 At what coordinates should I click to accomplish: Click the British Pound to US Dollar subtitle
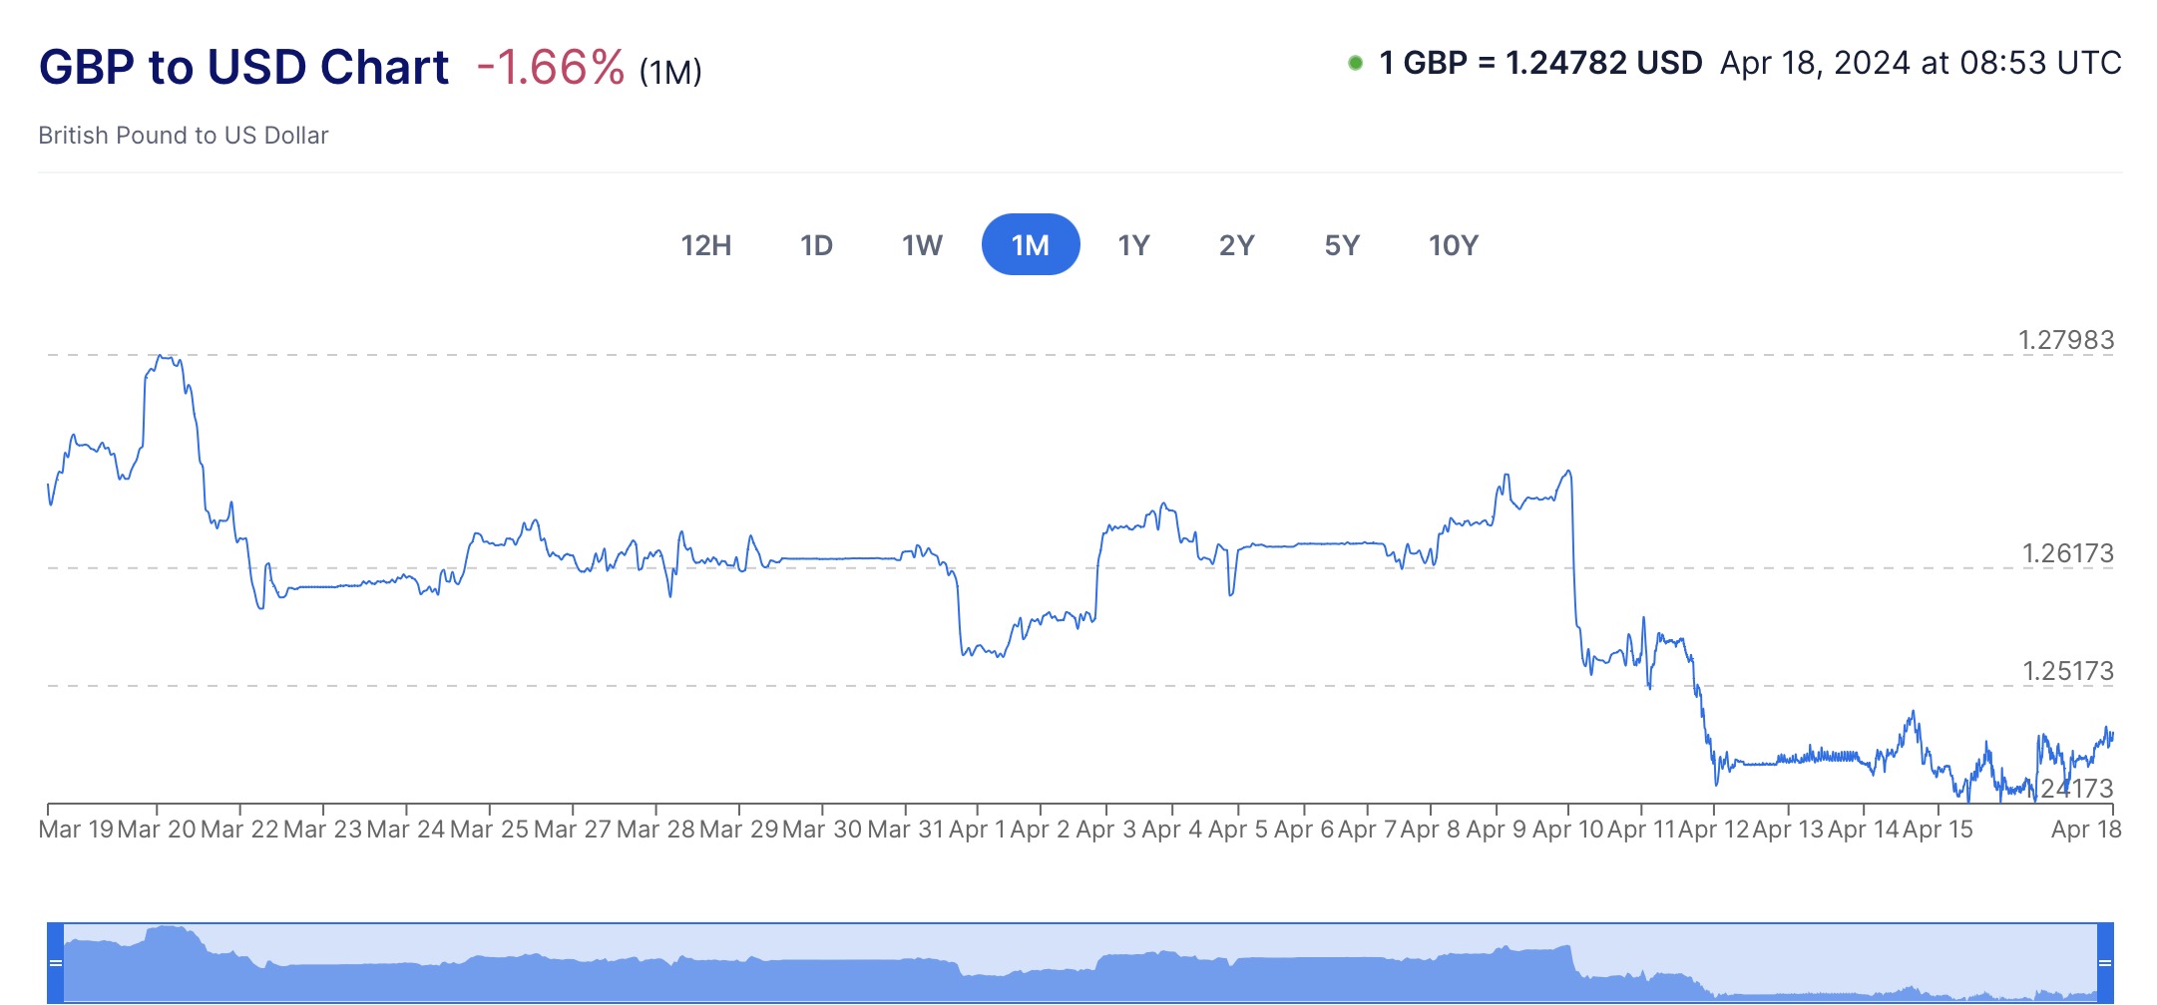click(184, 136)
